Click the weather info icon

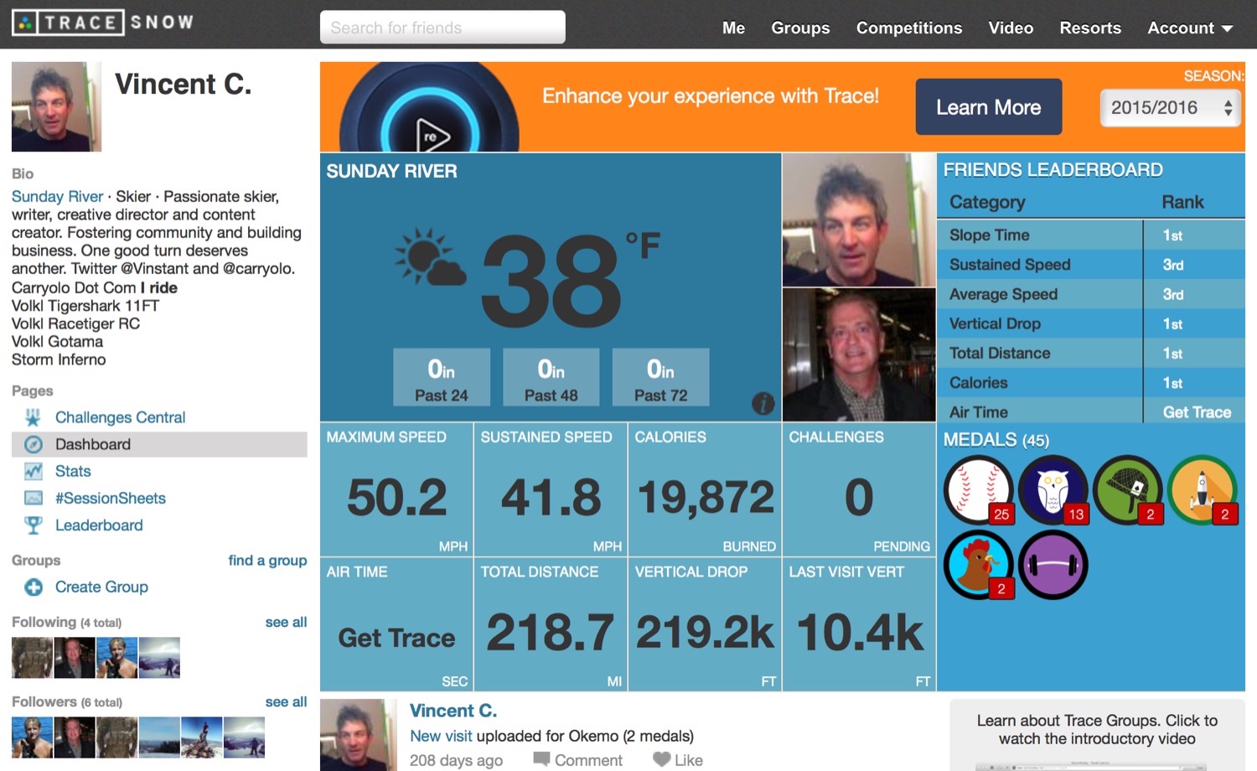[763, 404]
